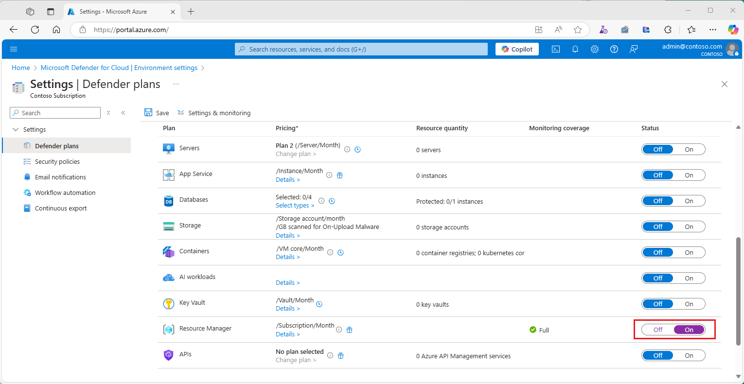The image size is (744, 384).
Task: Open Change plan for the Servers row
Action: 296,154
